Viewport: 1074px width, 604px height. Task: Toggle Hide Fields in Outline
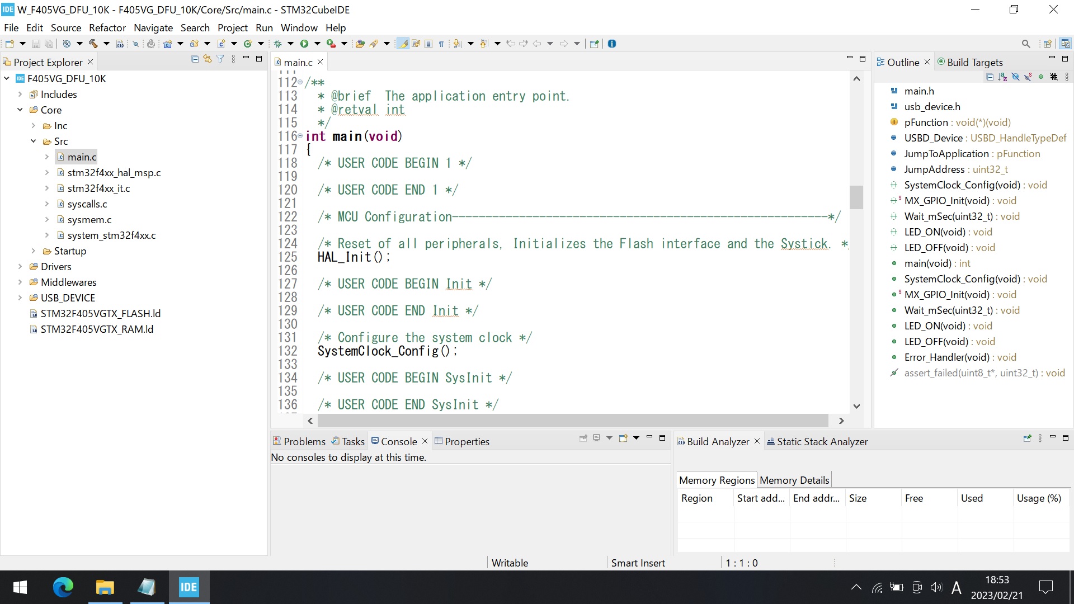click(1016, 77)
